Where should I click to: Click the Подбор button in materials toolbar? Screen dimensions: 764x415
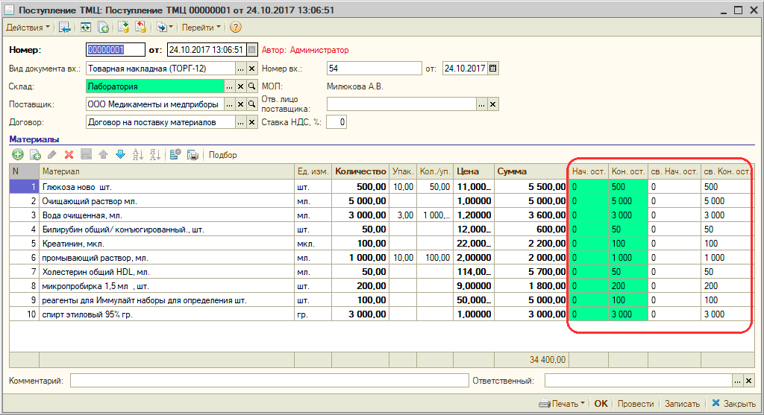[222, 155]
